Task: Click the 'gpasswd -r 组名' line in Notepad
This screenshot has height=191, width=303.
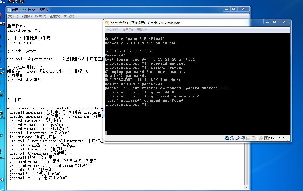Action: [x=38, y=178]
